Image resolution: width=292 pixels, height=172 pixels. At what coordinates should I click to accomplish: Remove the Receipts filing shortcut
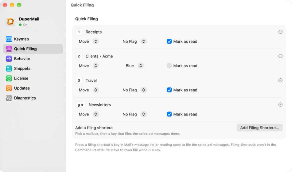[x=280, y=32]
